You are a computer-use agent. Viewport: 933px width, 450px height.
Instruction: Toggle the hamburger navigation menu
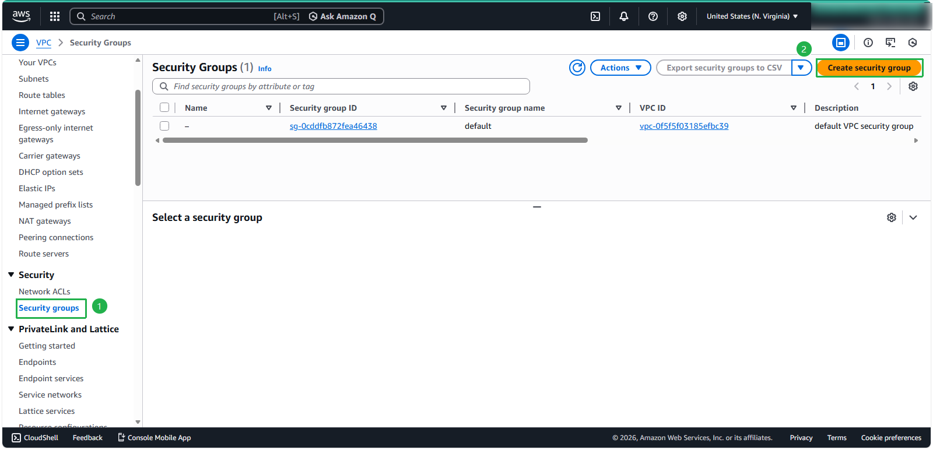pyautogui.click(x=20, y=43)
